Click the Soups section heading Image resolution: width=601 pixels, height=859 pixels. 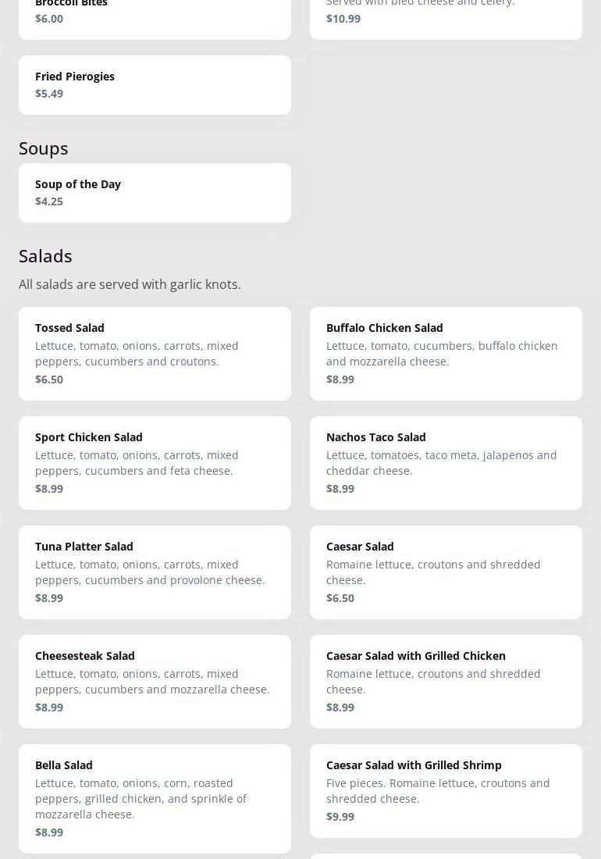tap(44, 148)
